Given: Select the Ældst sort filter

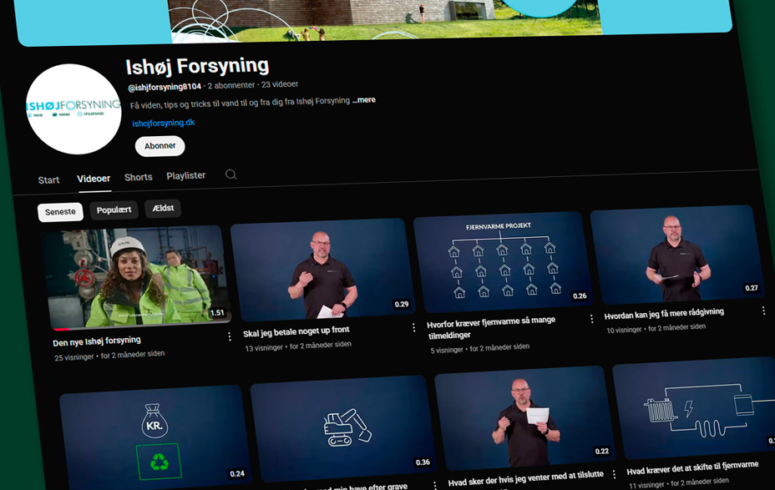Looking at the screenshot, I should click(x=163, y=208).
